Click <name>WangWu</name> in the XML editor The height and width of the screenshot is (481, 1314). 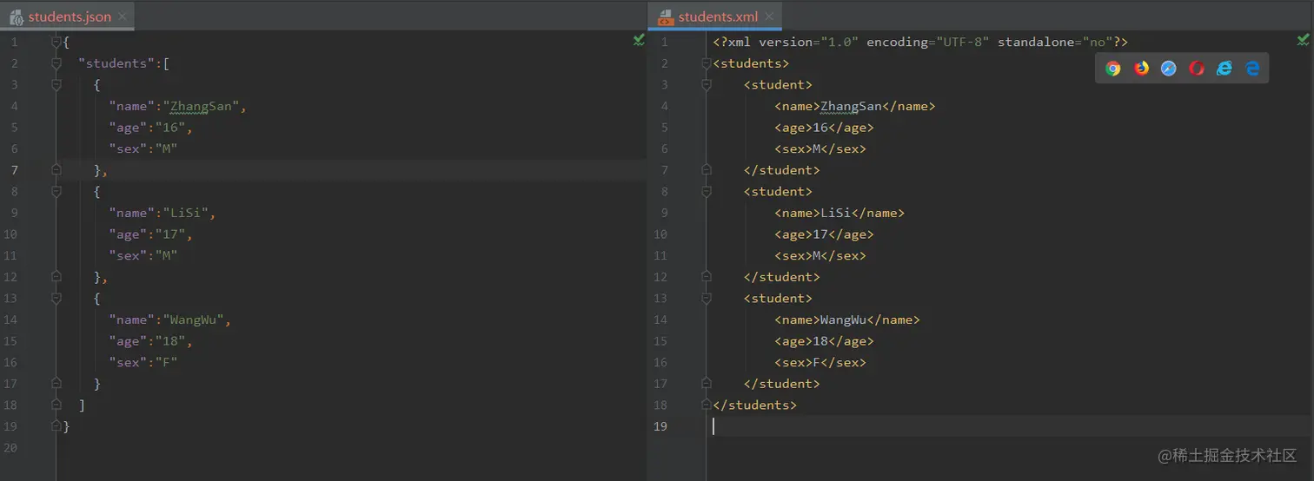[847, 320]
